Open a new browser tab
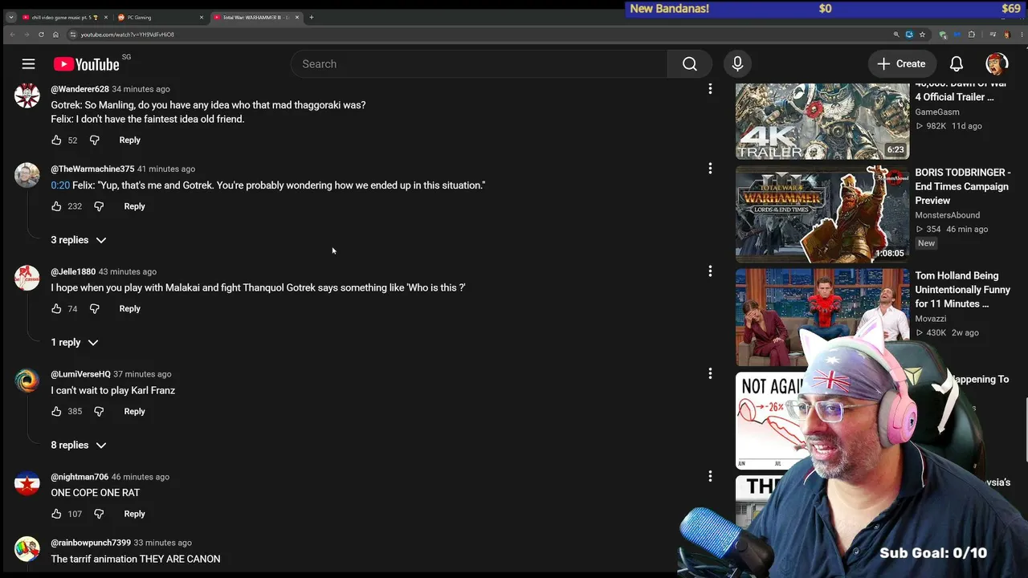 [312, 17]
